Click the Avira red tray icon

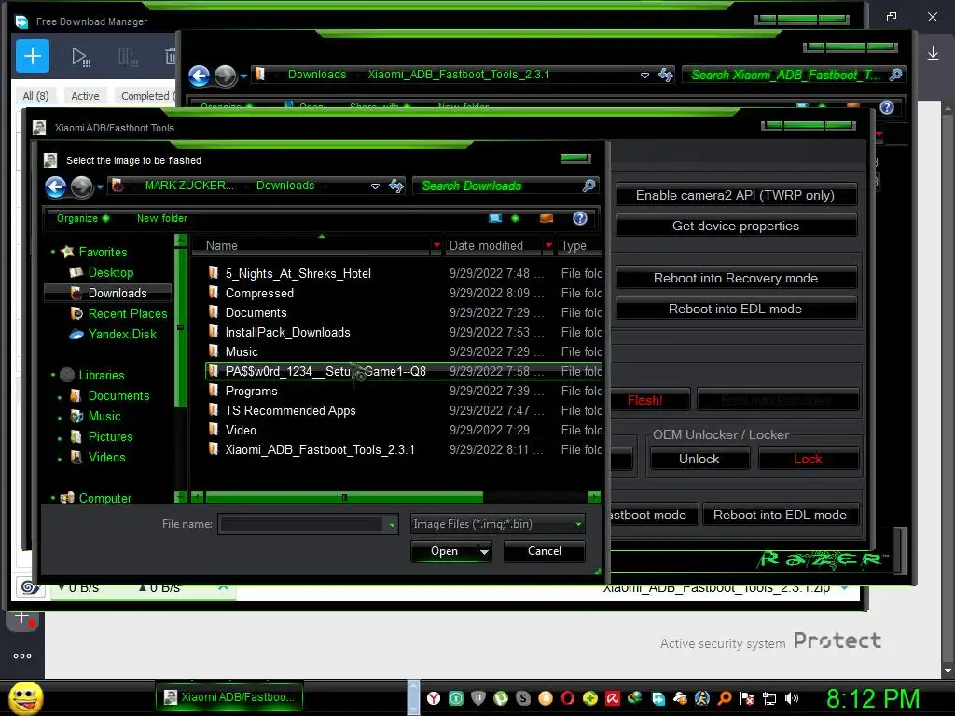click(x=612, y=698)
